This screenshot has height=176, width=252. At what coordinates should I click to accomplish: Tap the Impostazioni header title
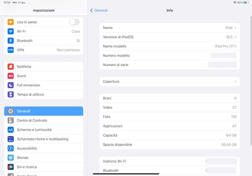click(44, 10)
